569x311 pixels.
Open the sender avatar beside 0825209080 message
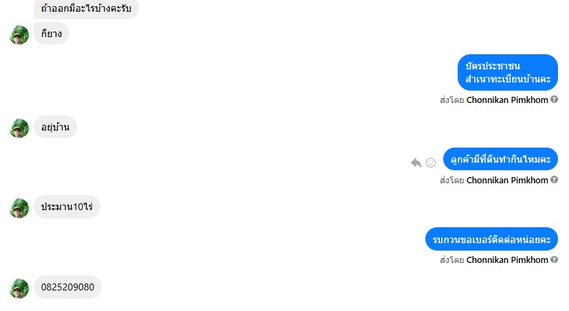point(19,288)
